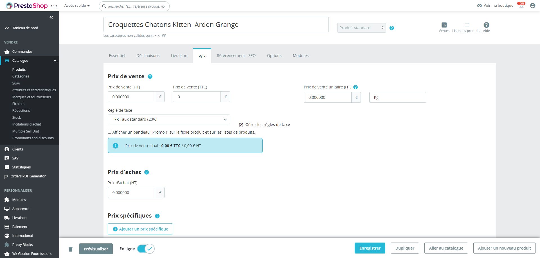The image size is (540, 258).
Task: Open Marques et fournisseurs submenu item
Action: coord(31,97)
